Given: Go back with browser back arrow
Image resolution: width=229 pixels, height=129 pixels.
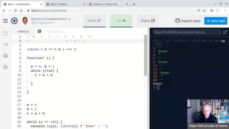Looking at the screenshot, I should click(x=4, y=10).
